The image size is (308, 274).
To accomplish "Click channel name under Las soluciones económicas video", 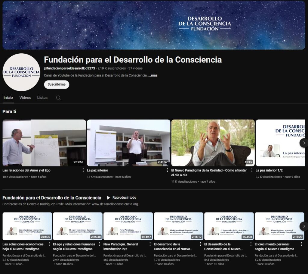I will point(24,256).
